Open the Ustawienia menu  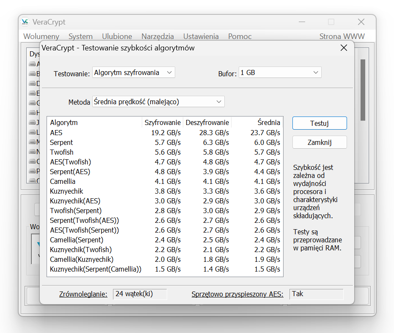pyautogui.click(x=201, y=36)
